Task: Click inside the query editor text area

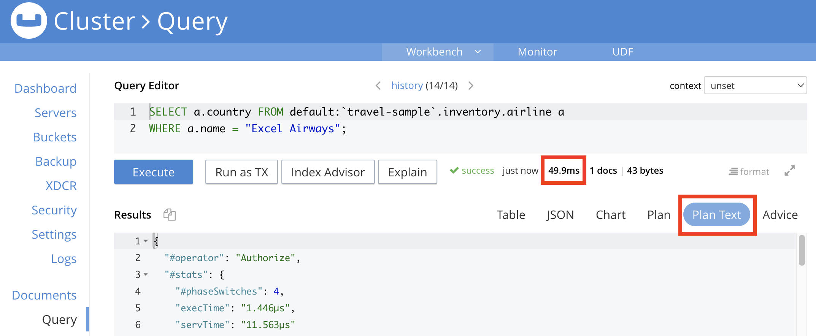Action: [460, 128]
